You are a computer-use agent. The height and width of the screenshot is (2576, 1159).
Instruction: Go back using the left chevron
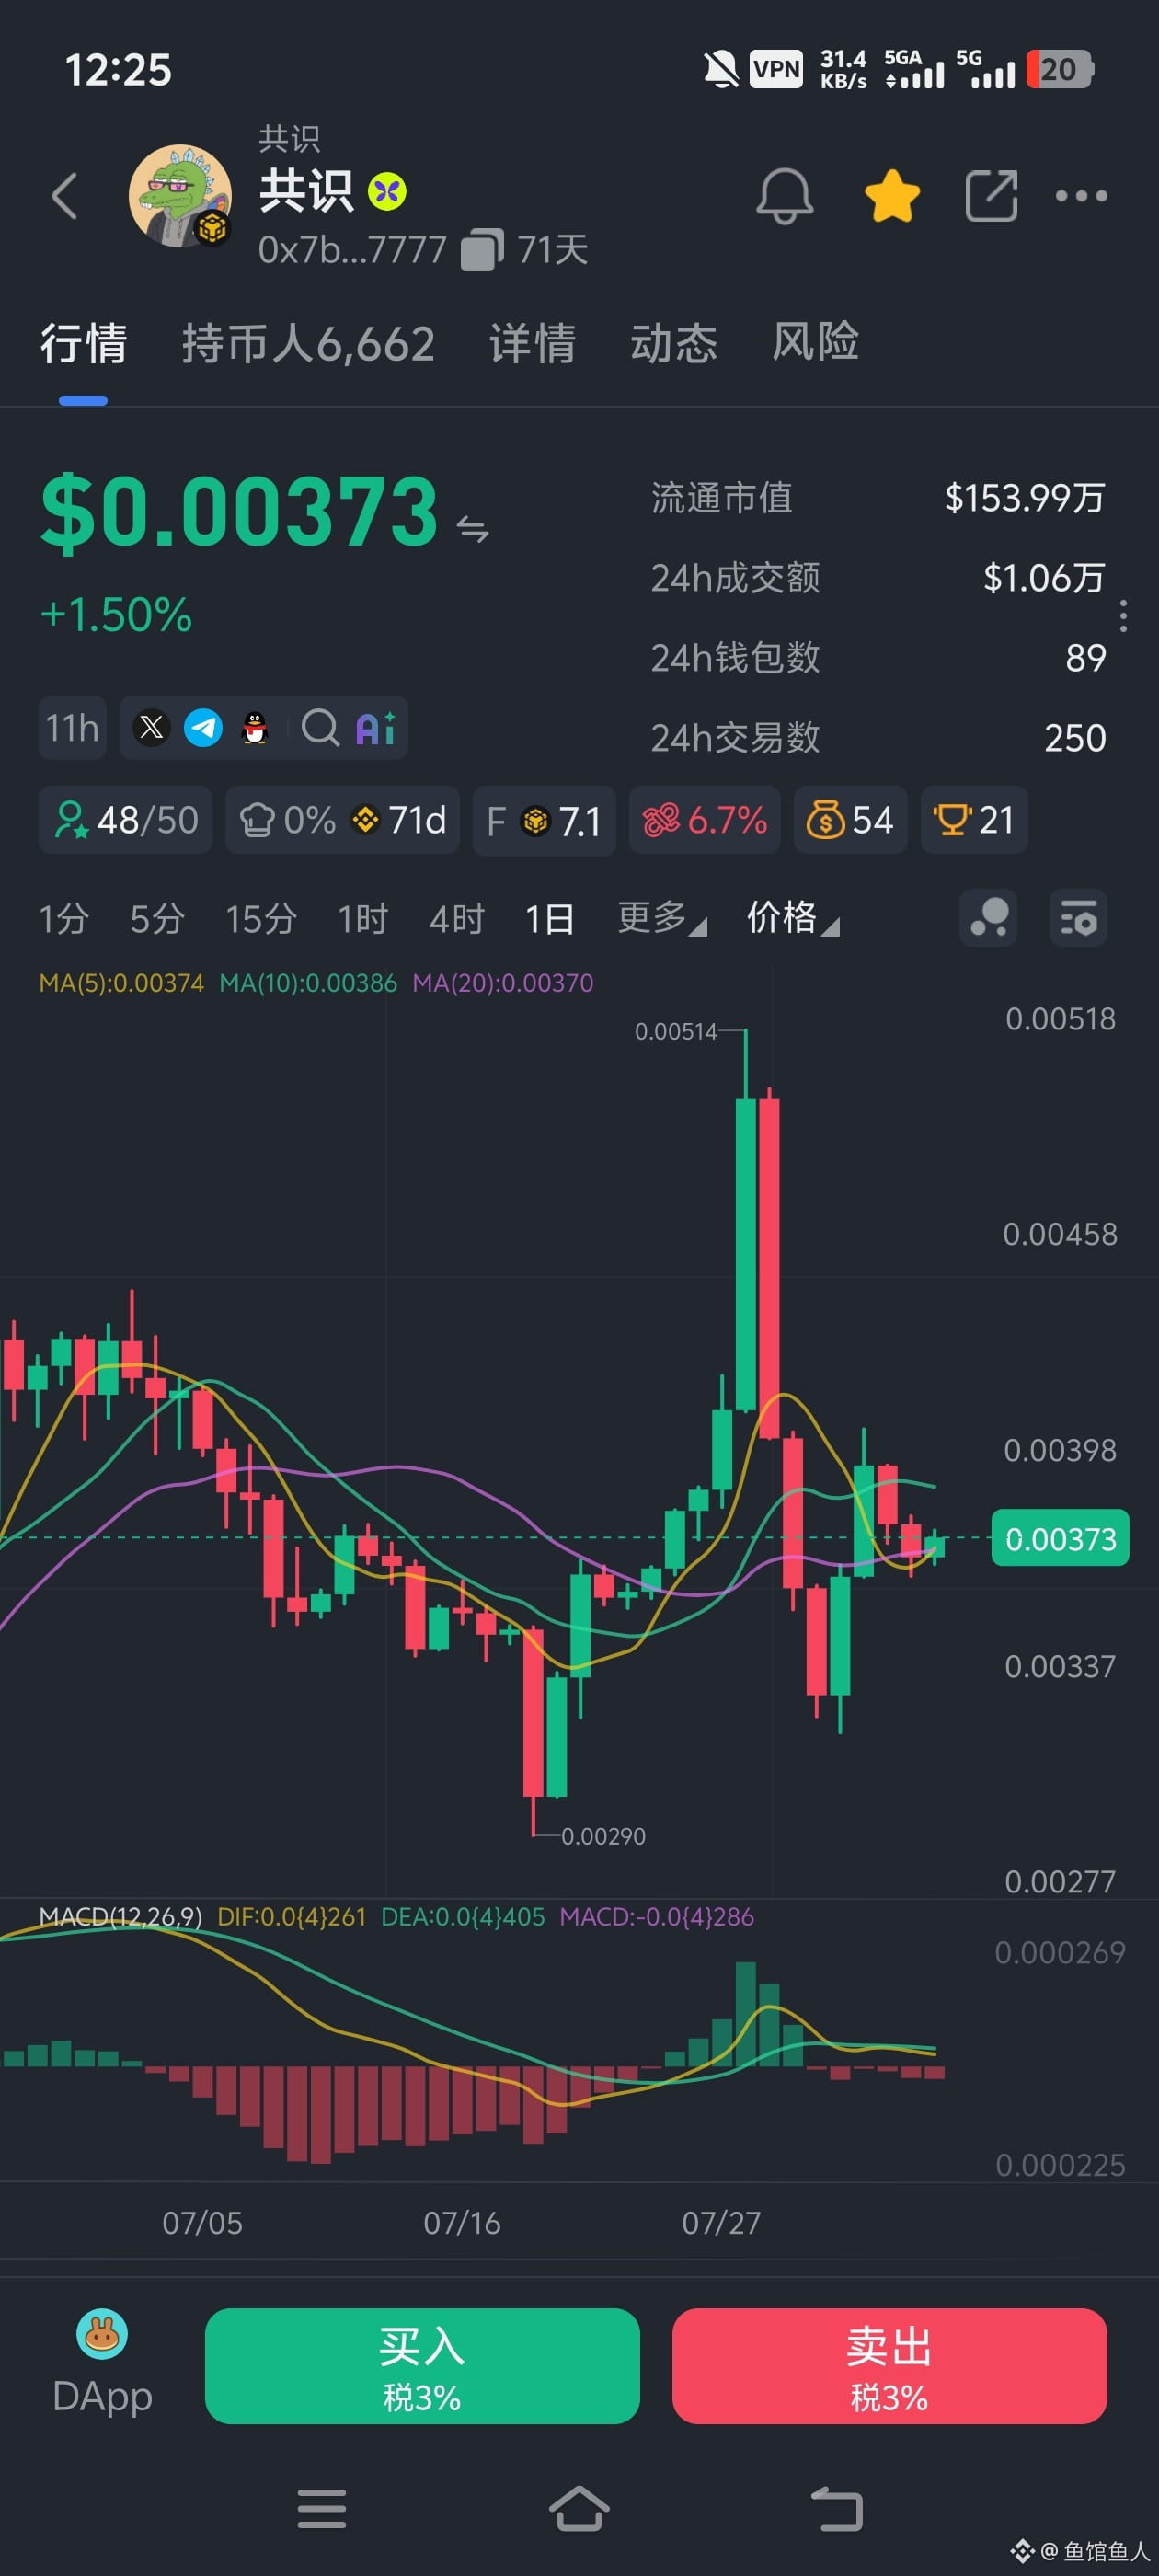pyautogui.click(x=65, y=195)
